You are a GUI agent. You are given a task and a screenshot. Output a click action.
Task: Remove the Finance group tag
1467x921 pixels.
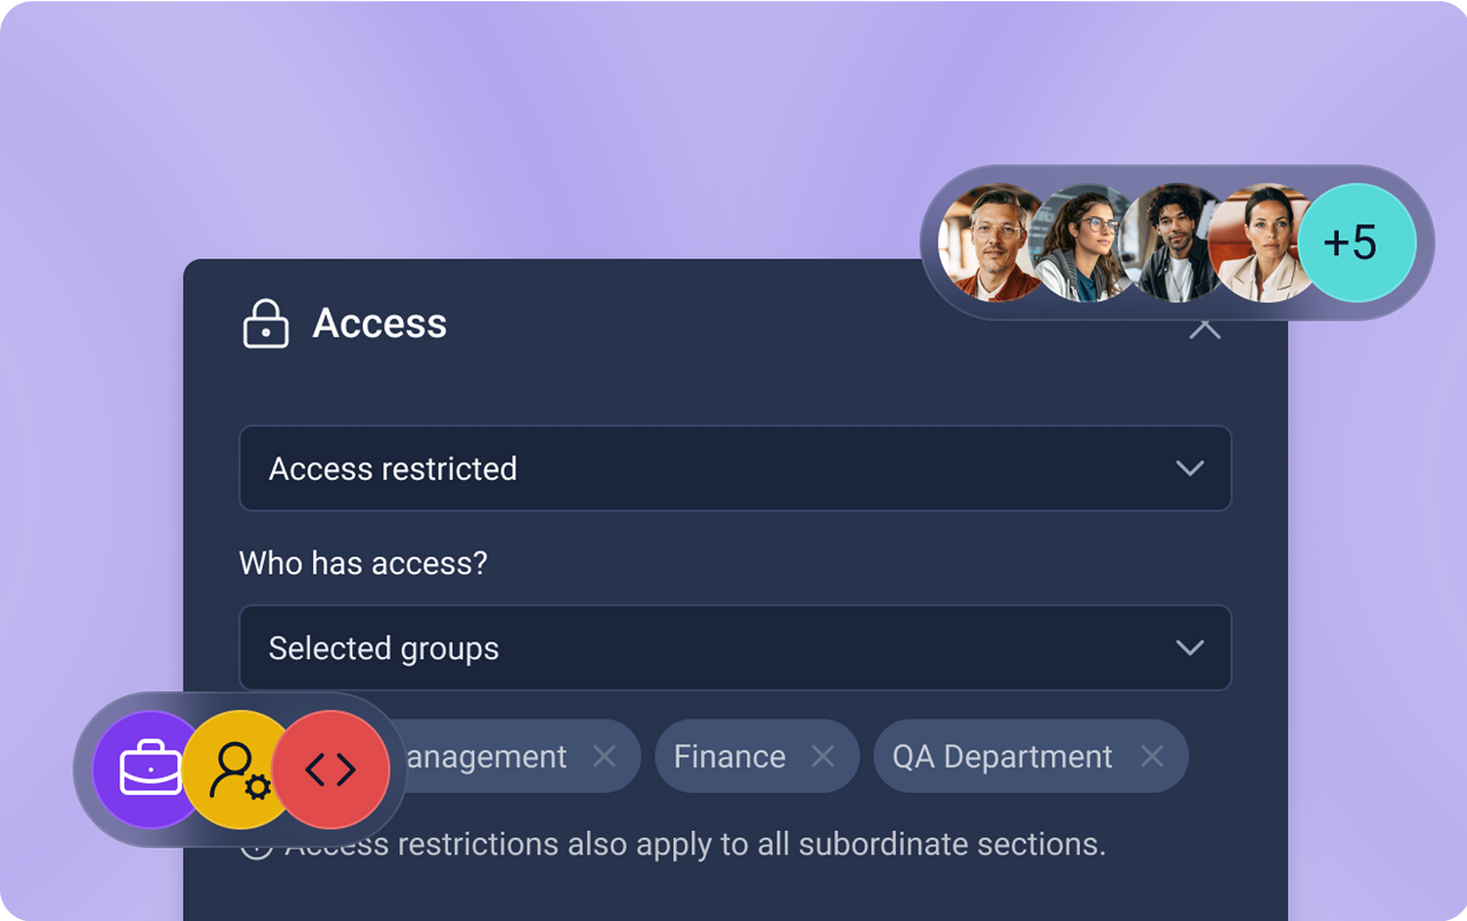pos(823,756)
